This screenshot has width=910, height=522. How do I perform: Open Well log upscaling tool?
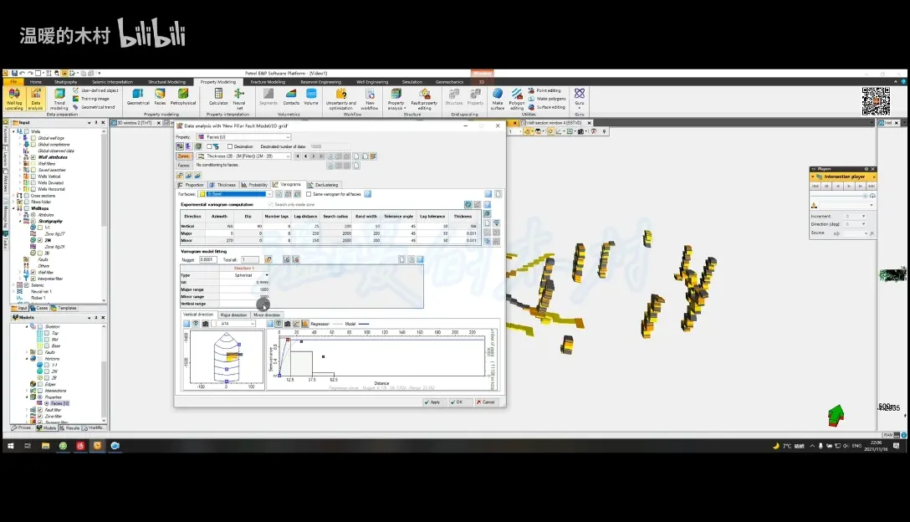pyautogui.click(x=13, y=97)
